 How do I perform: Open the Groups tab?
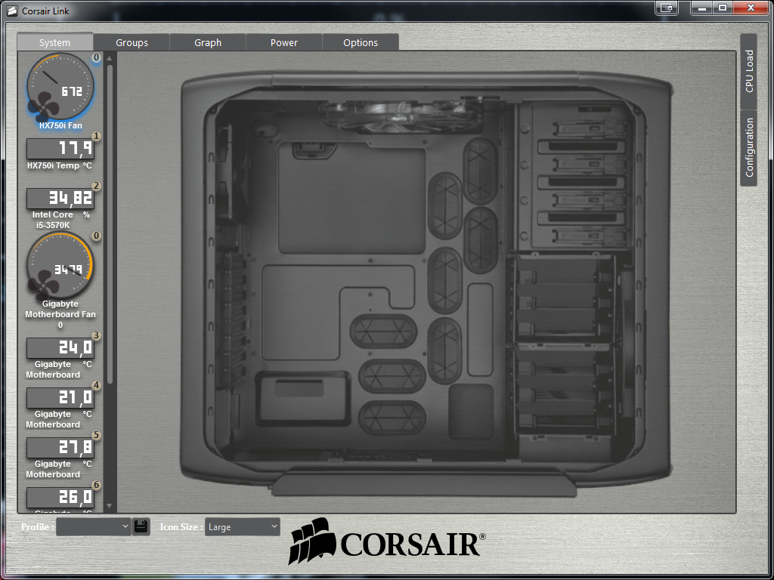click(132, 42)
